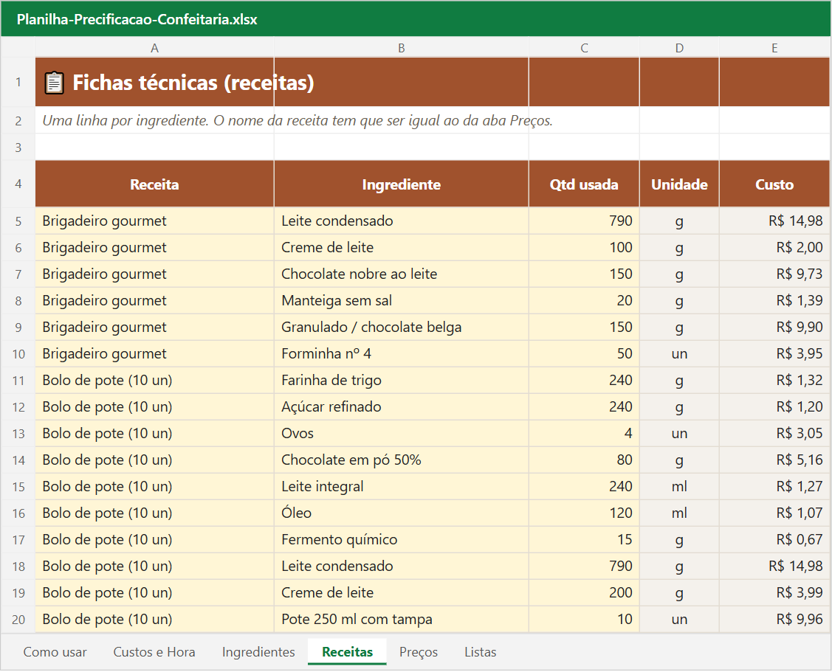Select the Fermento químico cell
The width and height of the screenshot is (832, 672).
[x=401, y=539]
